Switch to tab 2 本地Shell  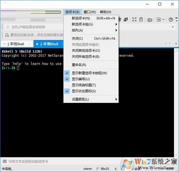click(49, 44)
